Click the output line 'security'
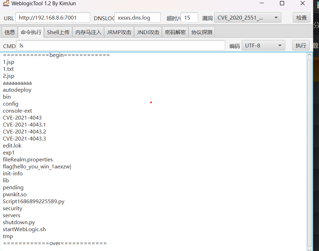 tap(13, 208)
